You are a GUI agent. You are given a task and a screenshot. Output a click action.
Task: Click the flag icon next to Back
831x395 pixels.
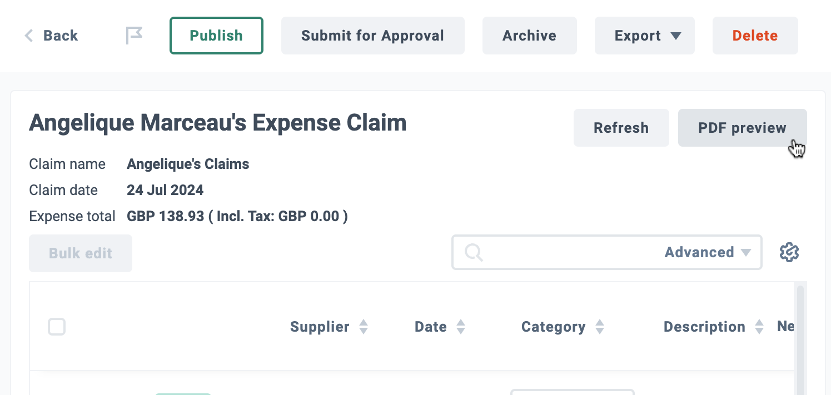point(133,36)
